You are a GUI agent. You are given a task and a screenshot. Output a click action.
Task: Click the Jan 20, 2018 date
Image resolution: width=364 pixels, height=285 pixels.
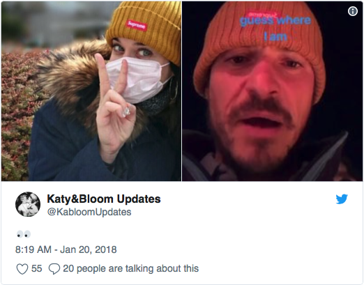[89, 249]
